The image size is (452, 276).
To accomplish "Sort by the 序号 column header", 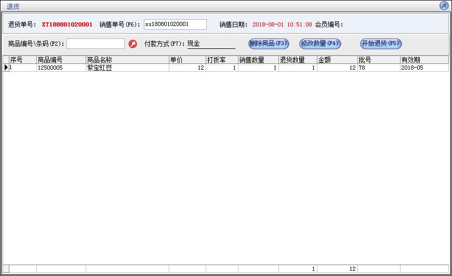I will 22,60.
